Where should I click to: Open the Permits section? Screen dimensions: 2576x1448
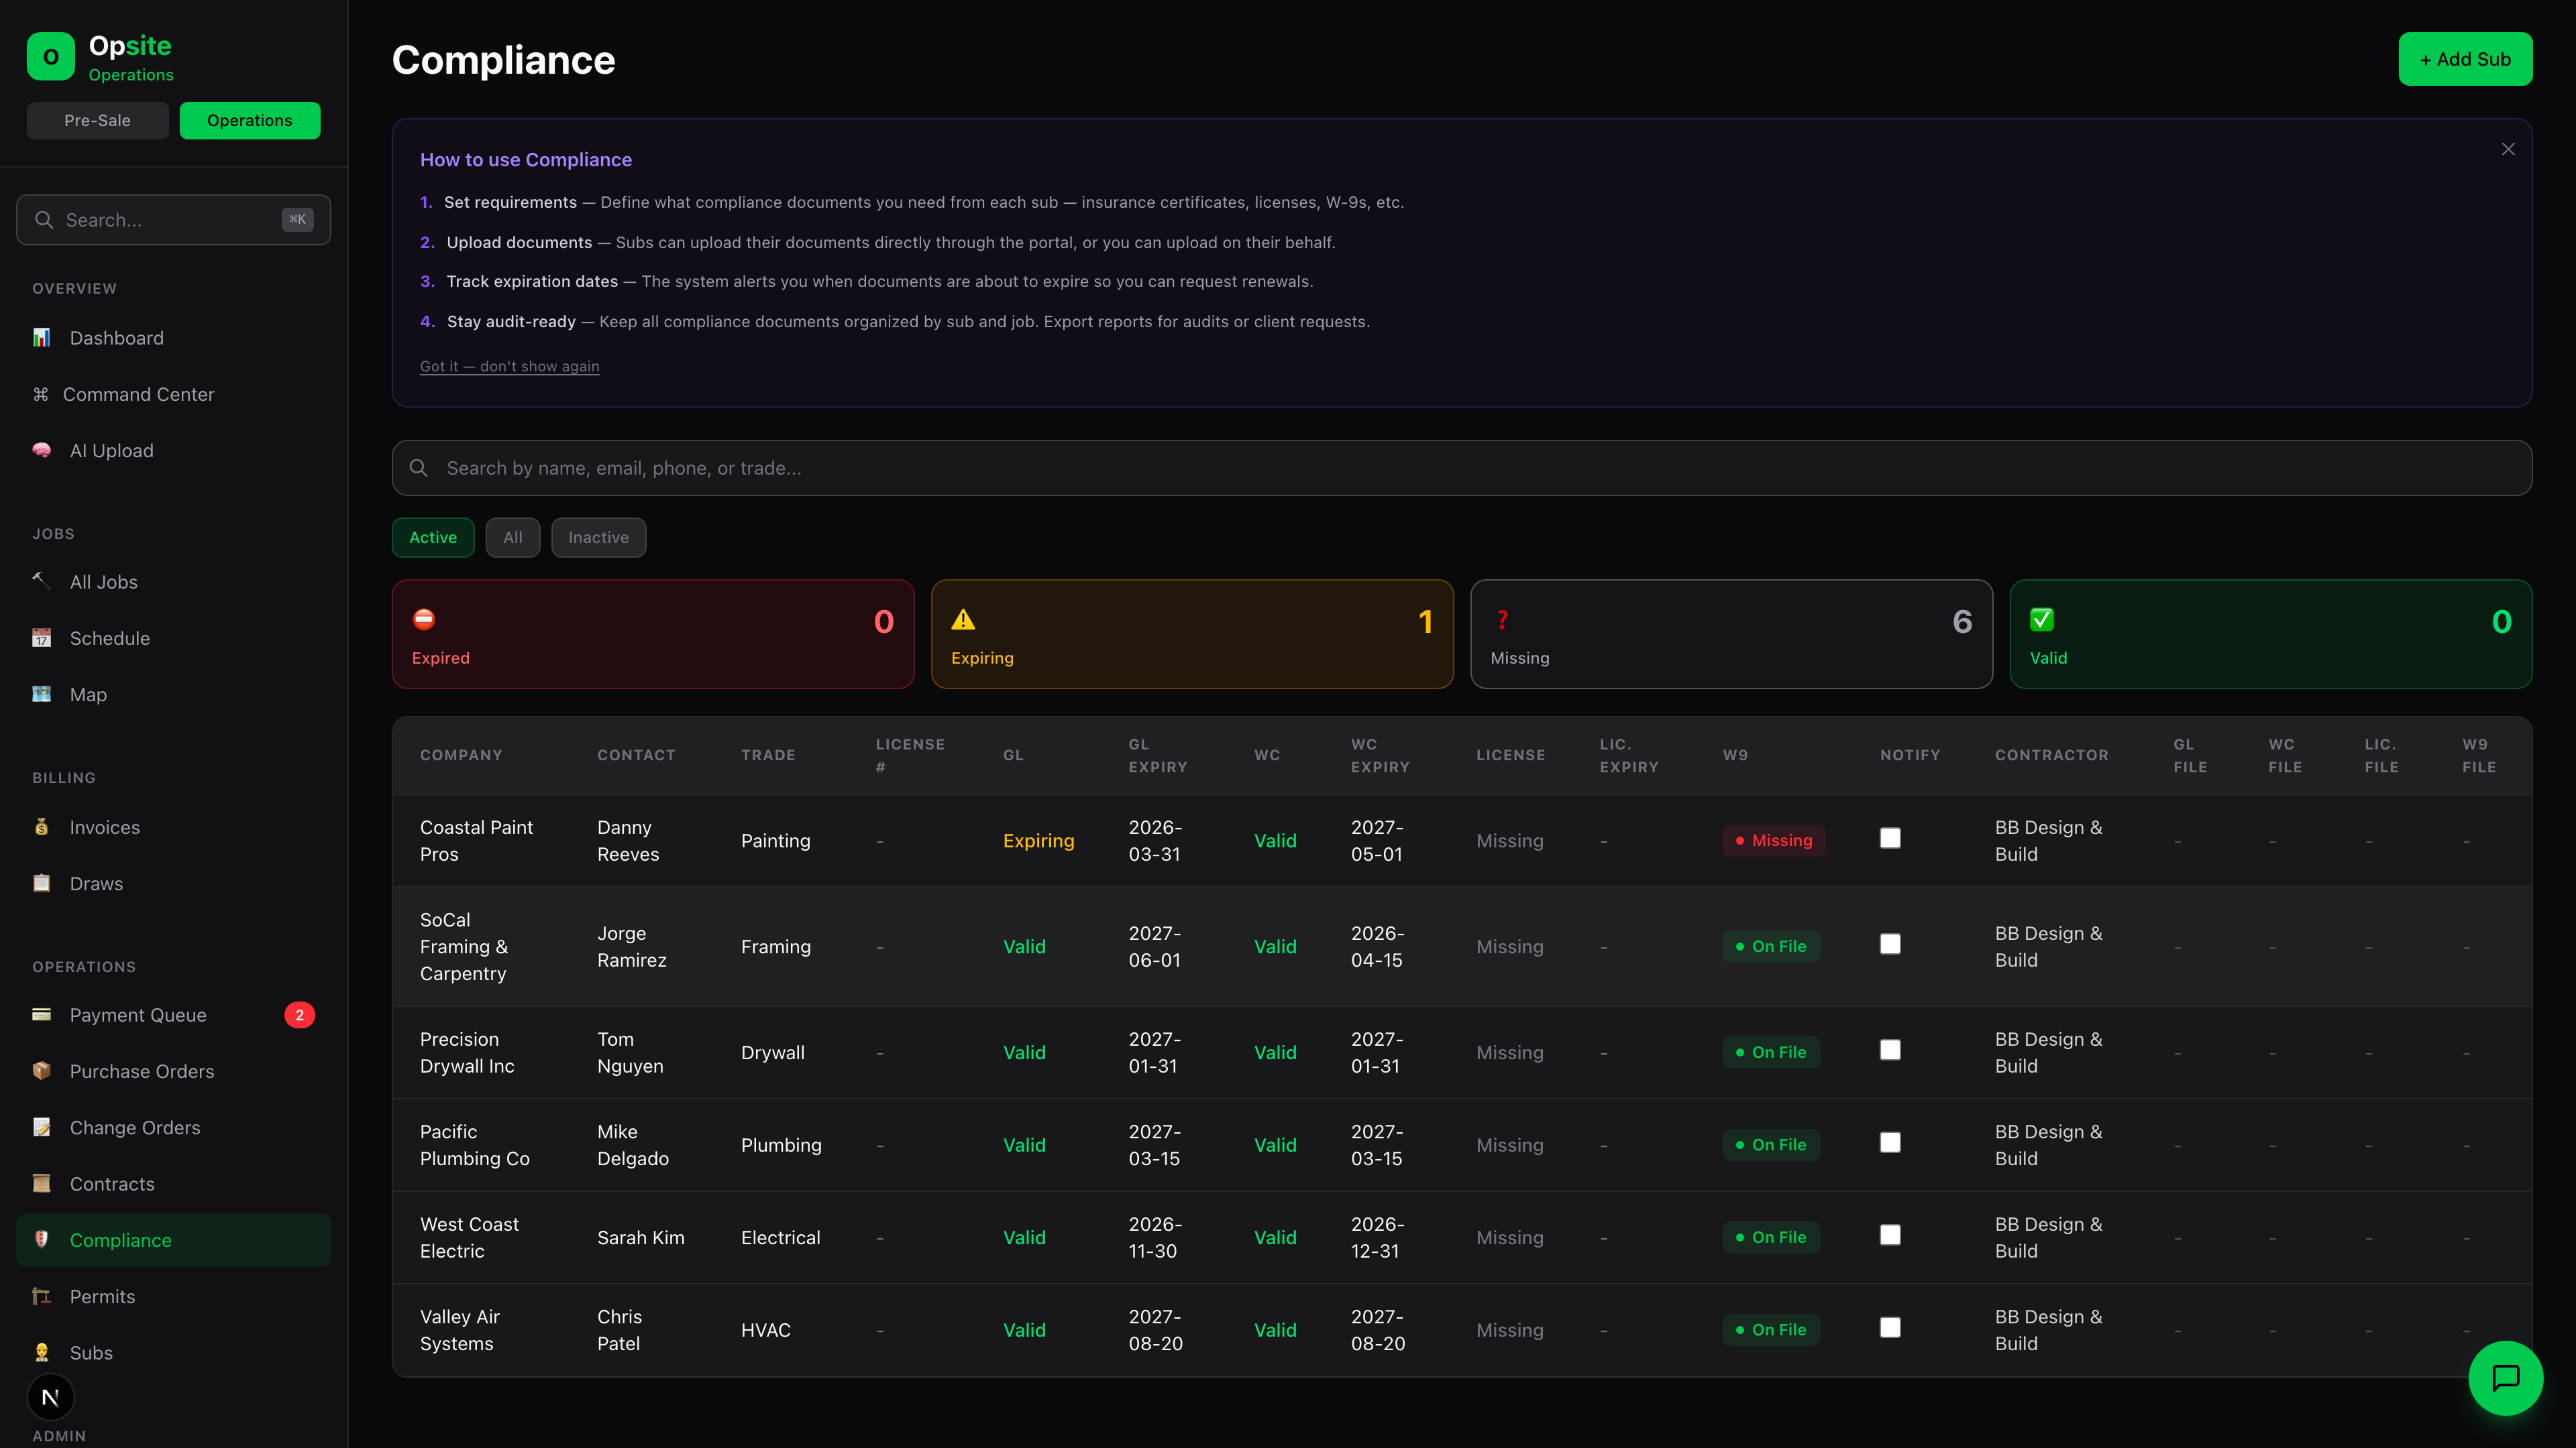(102, 1296)
